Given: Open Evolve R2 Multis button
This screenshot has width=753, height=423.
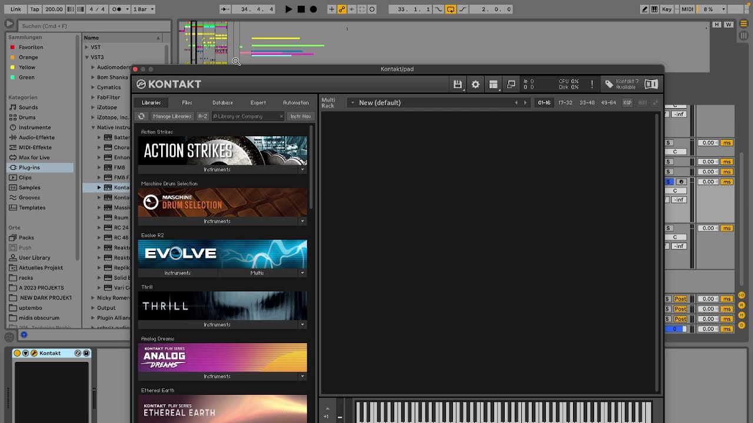Looking at the screenshot, I should tap(257, 273).
